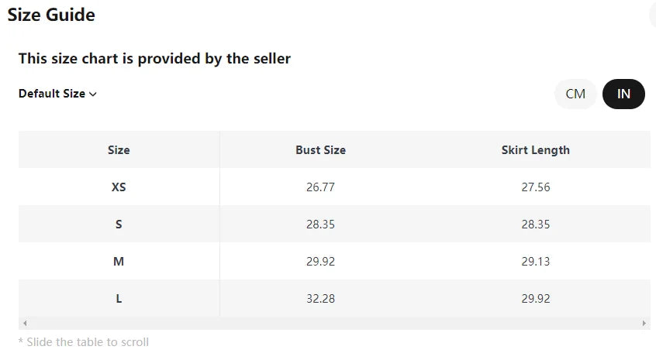
Task: Click the Bust Size column header
Action: click(320, 150)
